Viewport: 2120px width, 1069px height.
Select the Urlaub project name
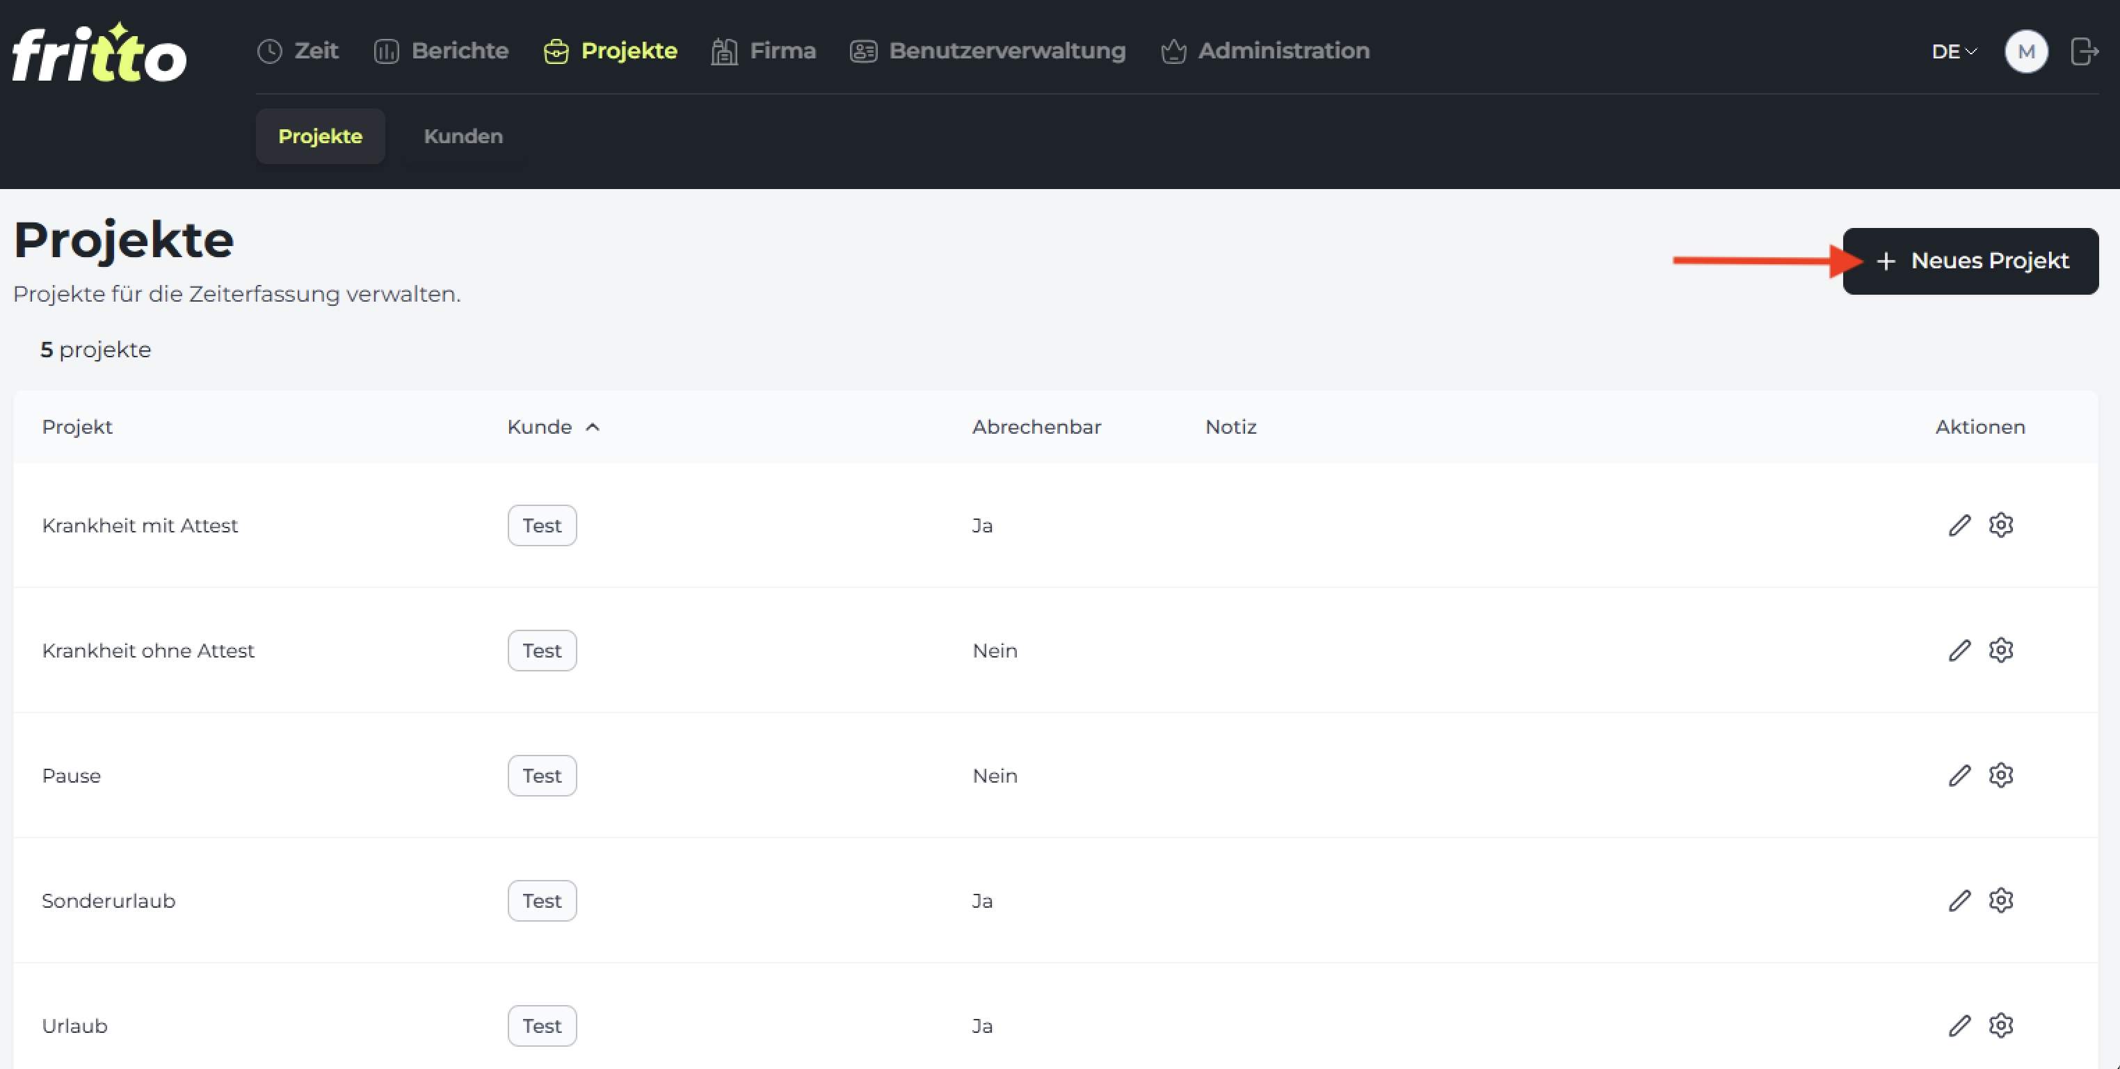point(75,1025)
